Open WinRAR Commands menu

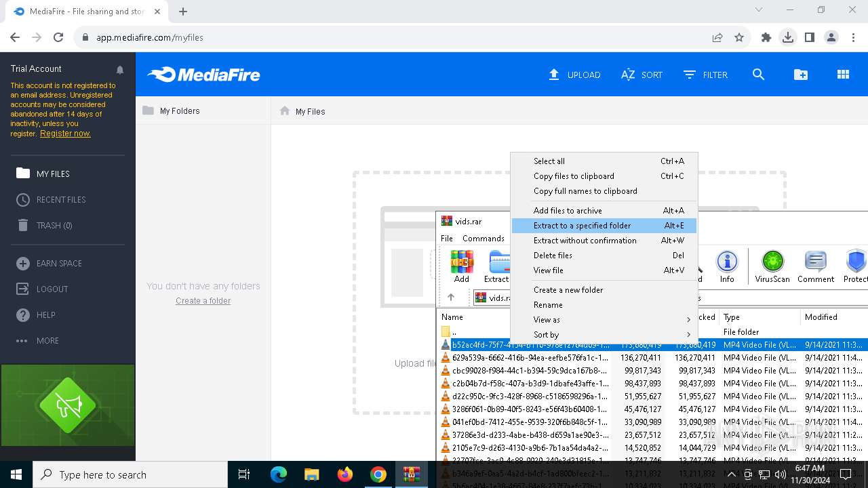[484, 239]
